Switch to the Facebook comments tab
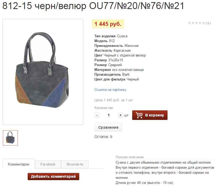This screenshot has height=186, width=217. coord(48,164)
